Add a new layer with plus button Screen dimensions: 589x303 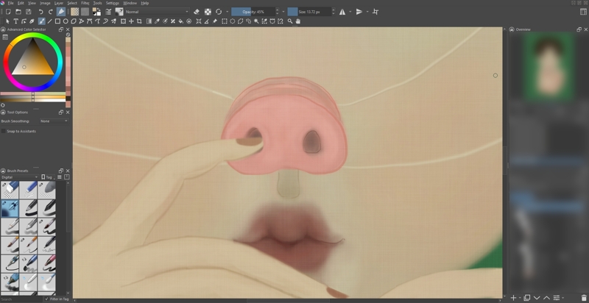(x=513, y=298)
